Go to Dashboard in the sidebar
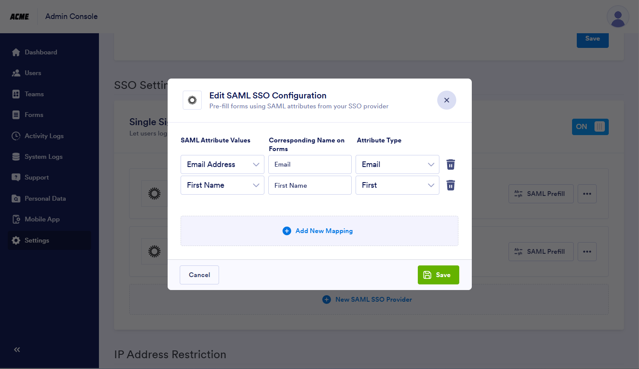639x369 pixels. 41,52
